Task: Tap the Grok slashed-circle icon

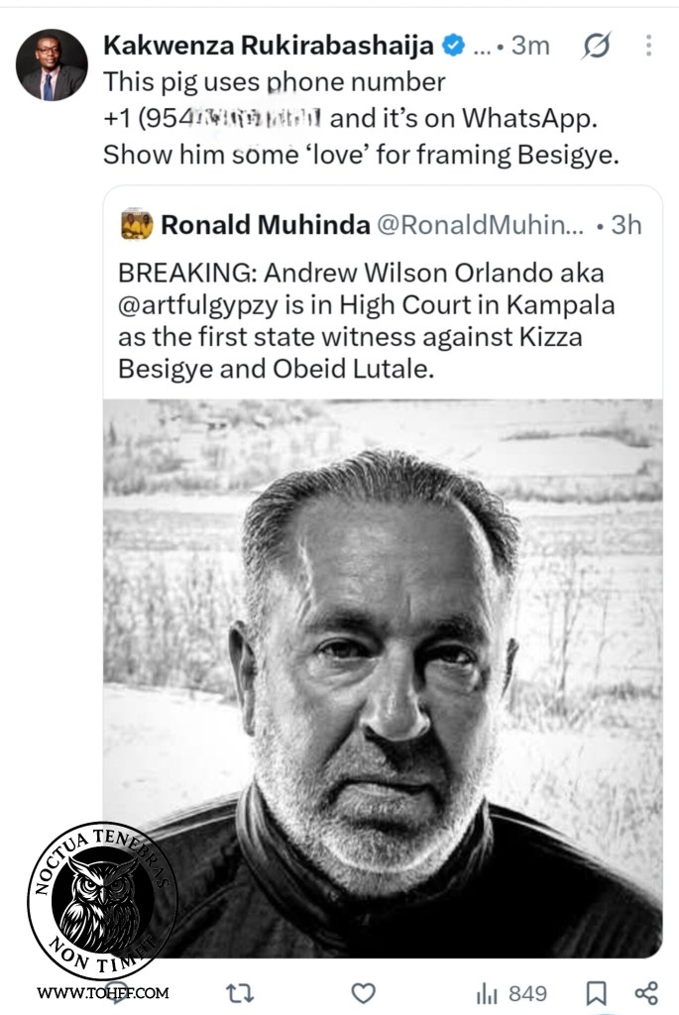Action: pyautogui.click(x=596, y=46)
